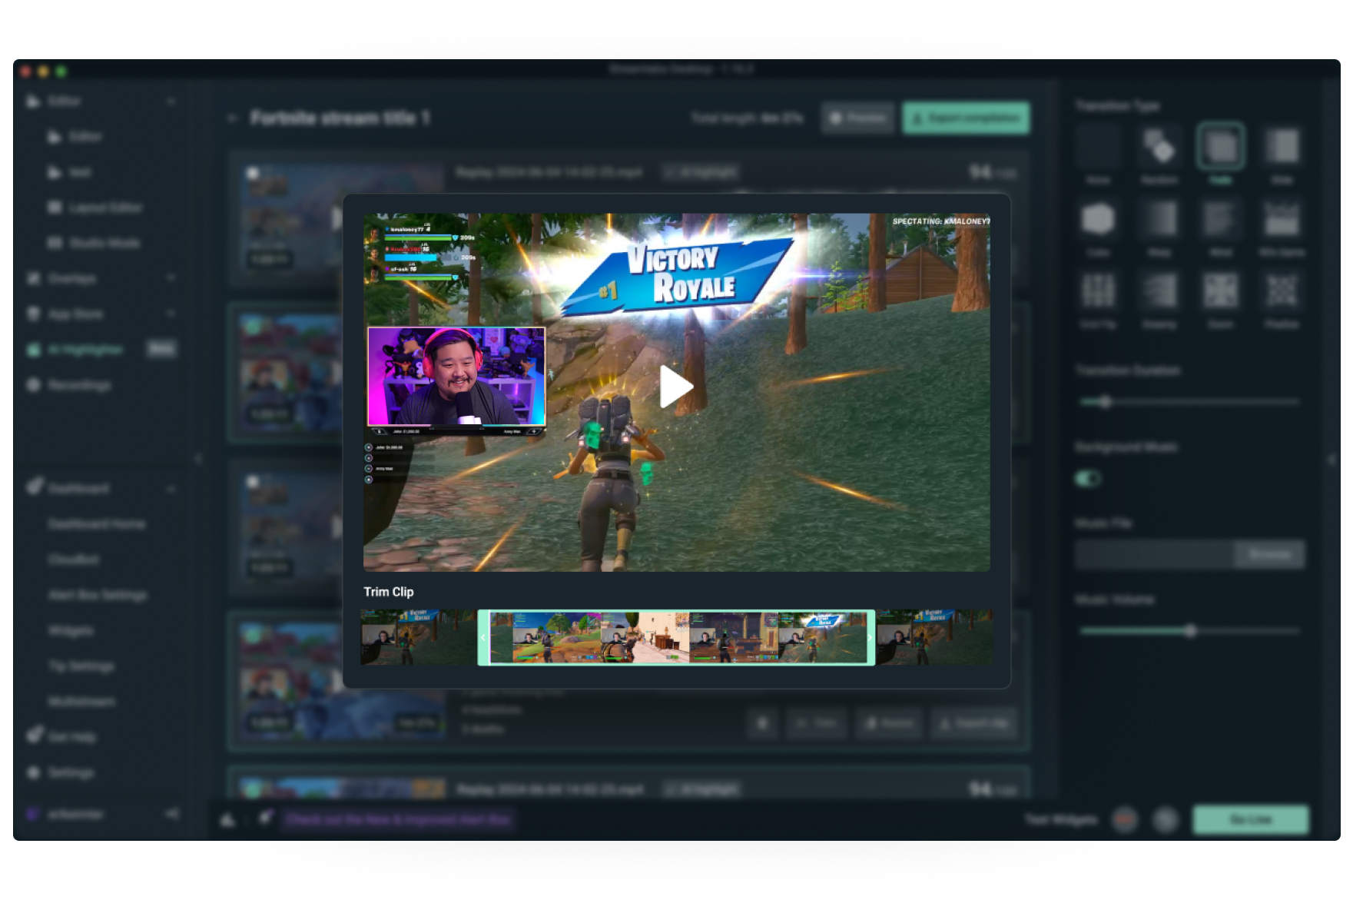Open the purple Alert Box announcement link
1353x900 pixels.
tap(398, 819)
